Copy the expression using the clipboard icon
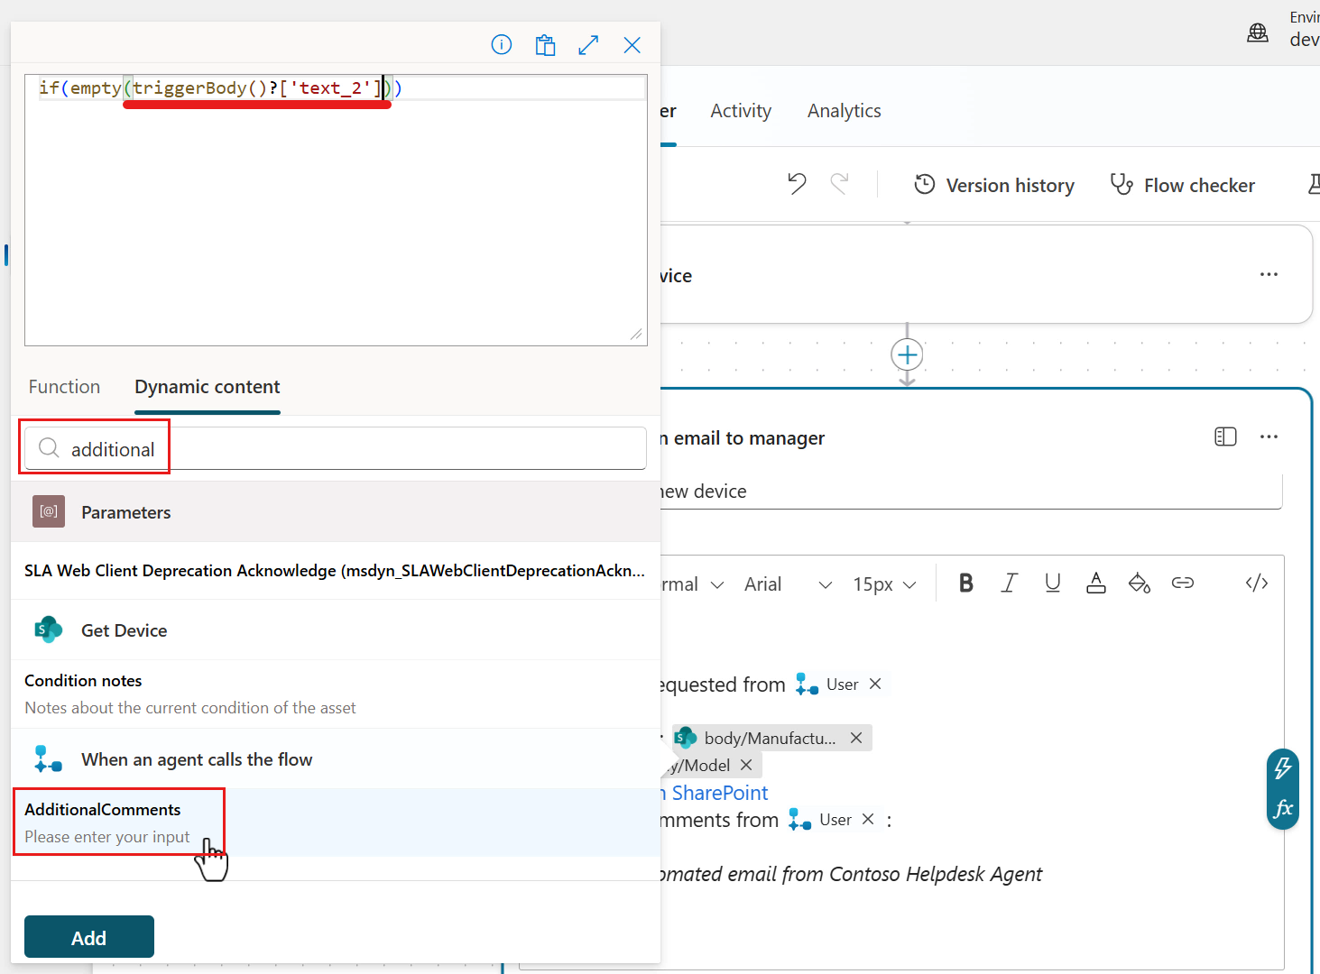 point(545,44)
